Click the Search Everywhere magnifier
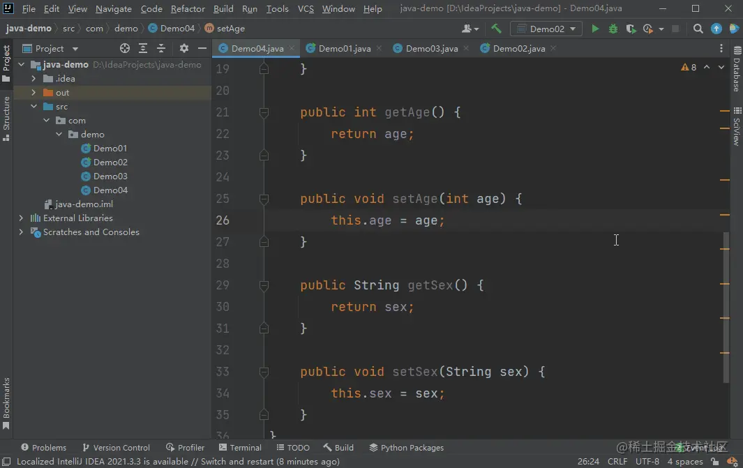This screenshot has height=468, width=743. 698,29
